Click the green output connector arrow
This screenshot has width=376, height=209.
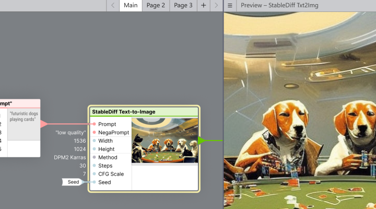click(x=203, y=140)
